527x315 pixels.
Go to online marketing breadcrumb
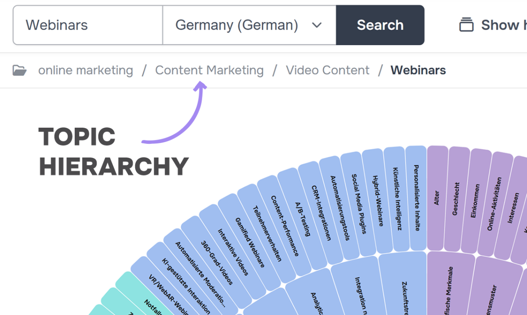[x=86, y=70]
